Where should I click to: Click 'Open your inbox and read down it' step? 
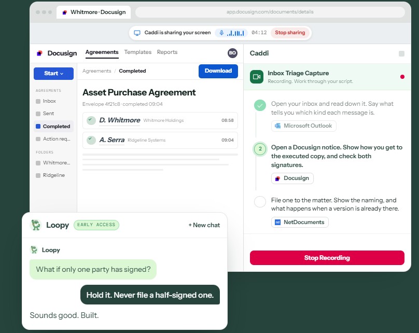click(332, 108)
